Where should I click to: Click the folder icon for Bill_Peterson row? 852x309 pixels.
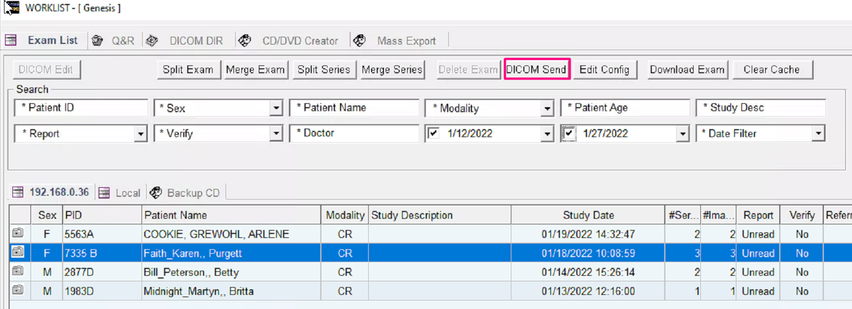17,272
